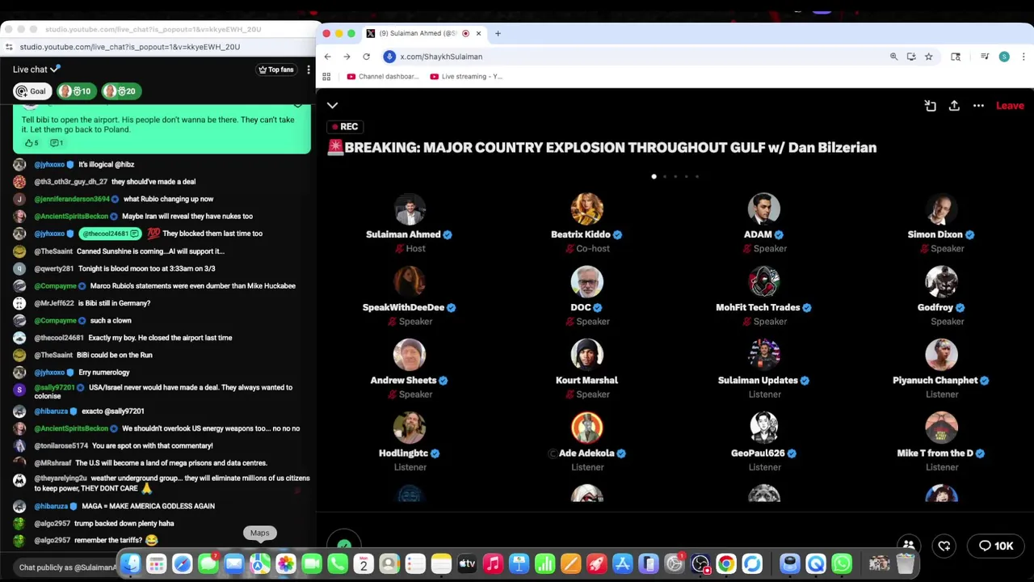Open Apple TV from the Dock
The width and height of the screenshot is (1034, 582).
(x=467, y=563)
